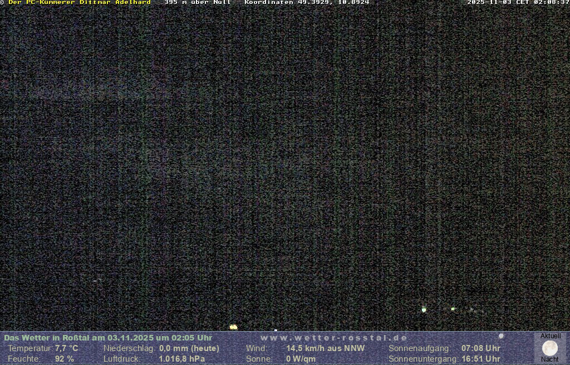Click the full moon icon labeled Nacht
Viewport: 570px width, 365px height.
550,348
